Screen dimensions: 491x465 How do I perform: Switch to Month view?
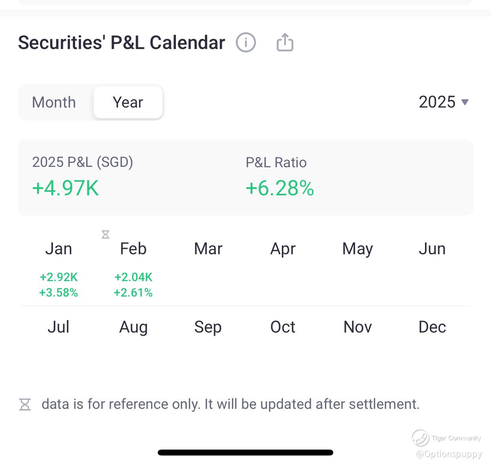(54, 102)
